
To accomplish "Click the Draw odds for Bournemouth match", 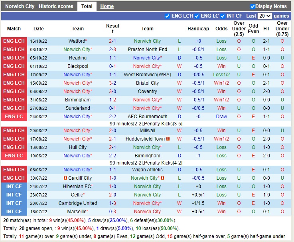I will [x=221, y=117].
